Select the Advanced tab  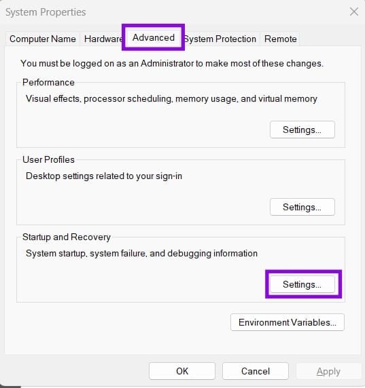point(153,37)
